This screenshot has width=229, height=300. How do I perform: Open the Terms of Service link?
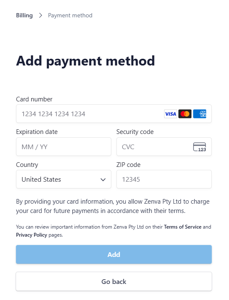[x=183, y=227]
